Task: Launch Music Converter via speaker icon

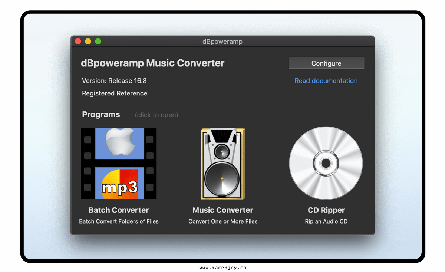Action: pyautogui.click(x=223, y=164)
